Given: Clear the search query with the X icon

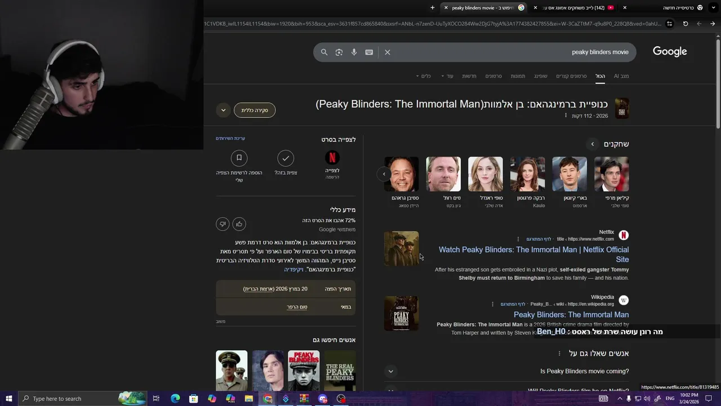Looking at the screenshot, I should (388, 52).
